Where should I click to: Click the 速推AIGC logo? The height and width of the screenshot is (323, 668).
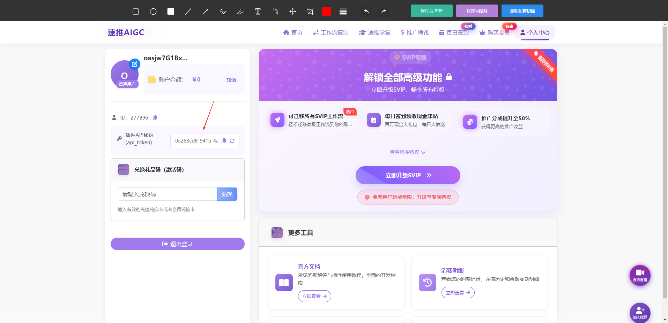126,32
